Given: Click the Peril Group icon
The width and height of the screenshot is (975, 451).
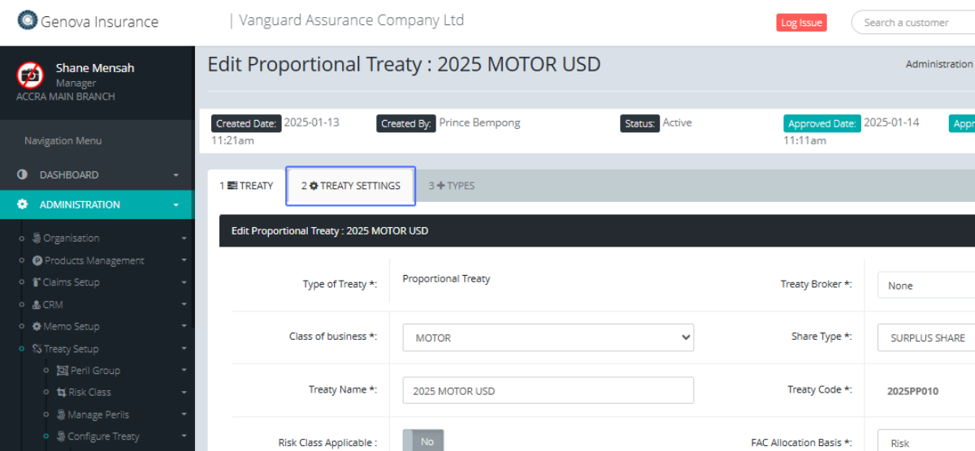Looking at the screenshot, I should [x=63, y=371].
